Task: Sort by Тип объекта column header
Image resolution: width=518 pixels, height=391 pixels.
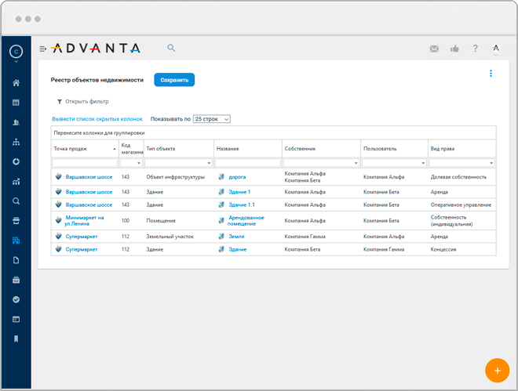Action: coord(178,149)
